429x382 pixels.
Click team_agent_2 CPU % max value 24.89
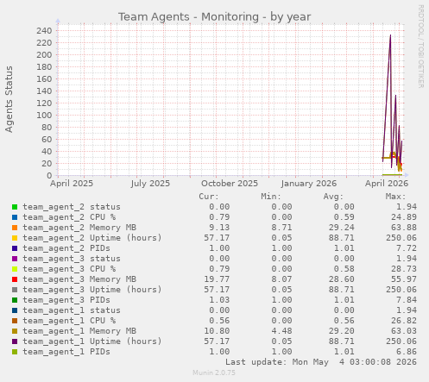404,217
